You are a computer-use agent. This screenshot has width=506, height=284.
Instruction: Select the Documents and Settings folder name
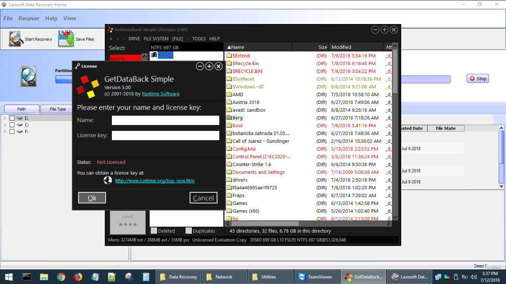[259, 172]
